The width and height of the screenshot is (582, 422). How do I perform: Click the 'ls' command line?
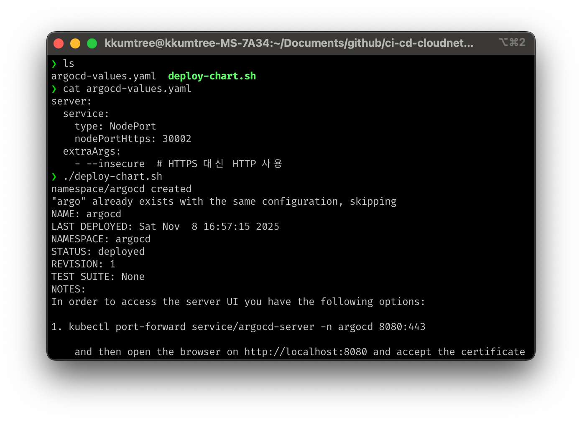[x=69, y=64]
